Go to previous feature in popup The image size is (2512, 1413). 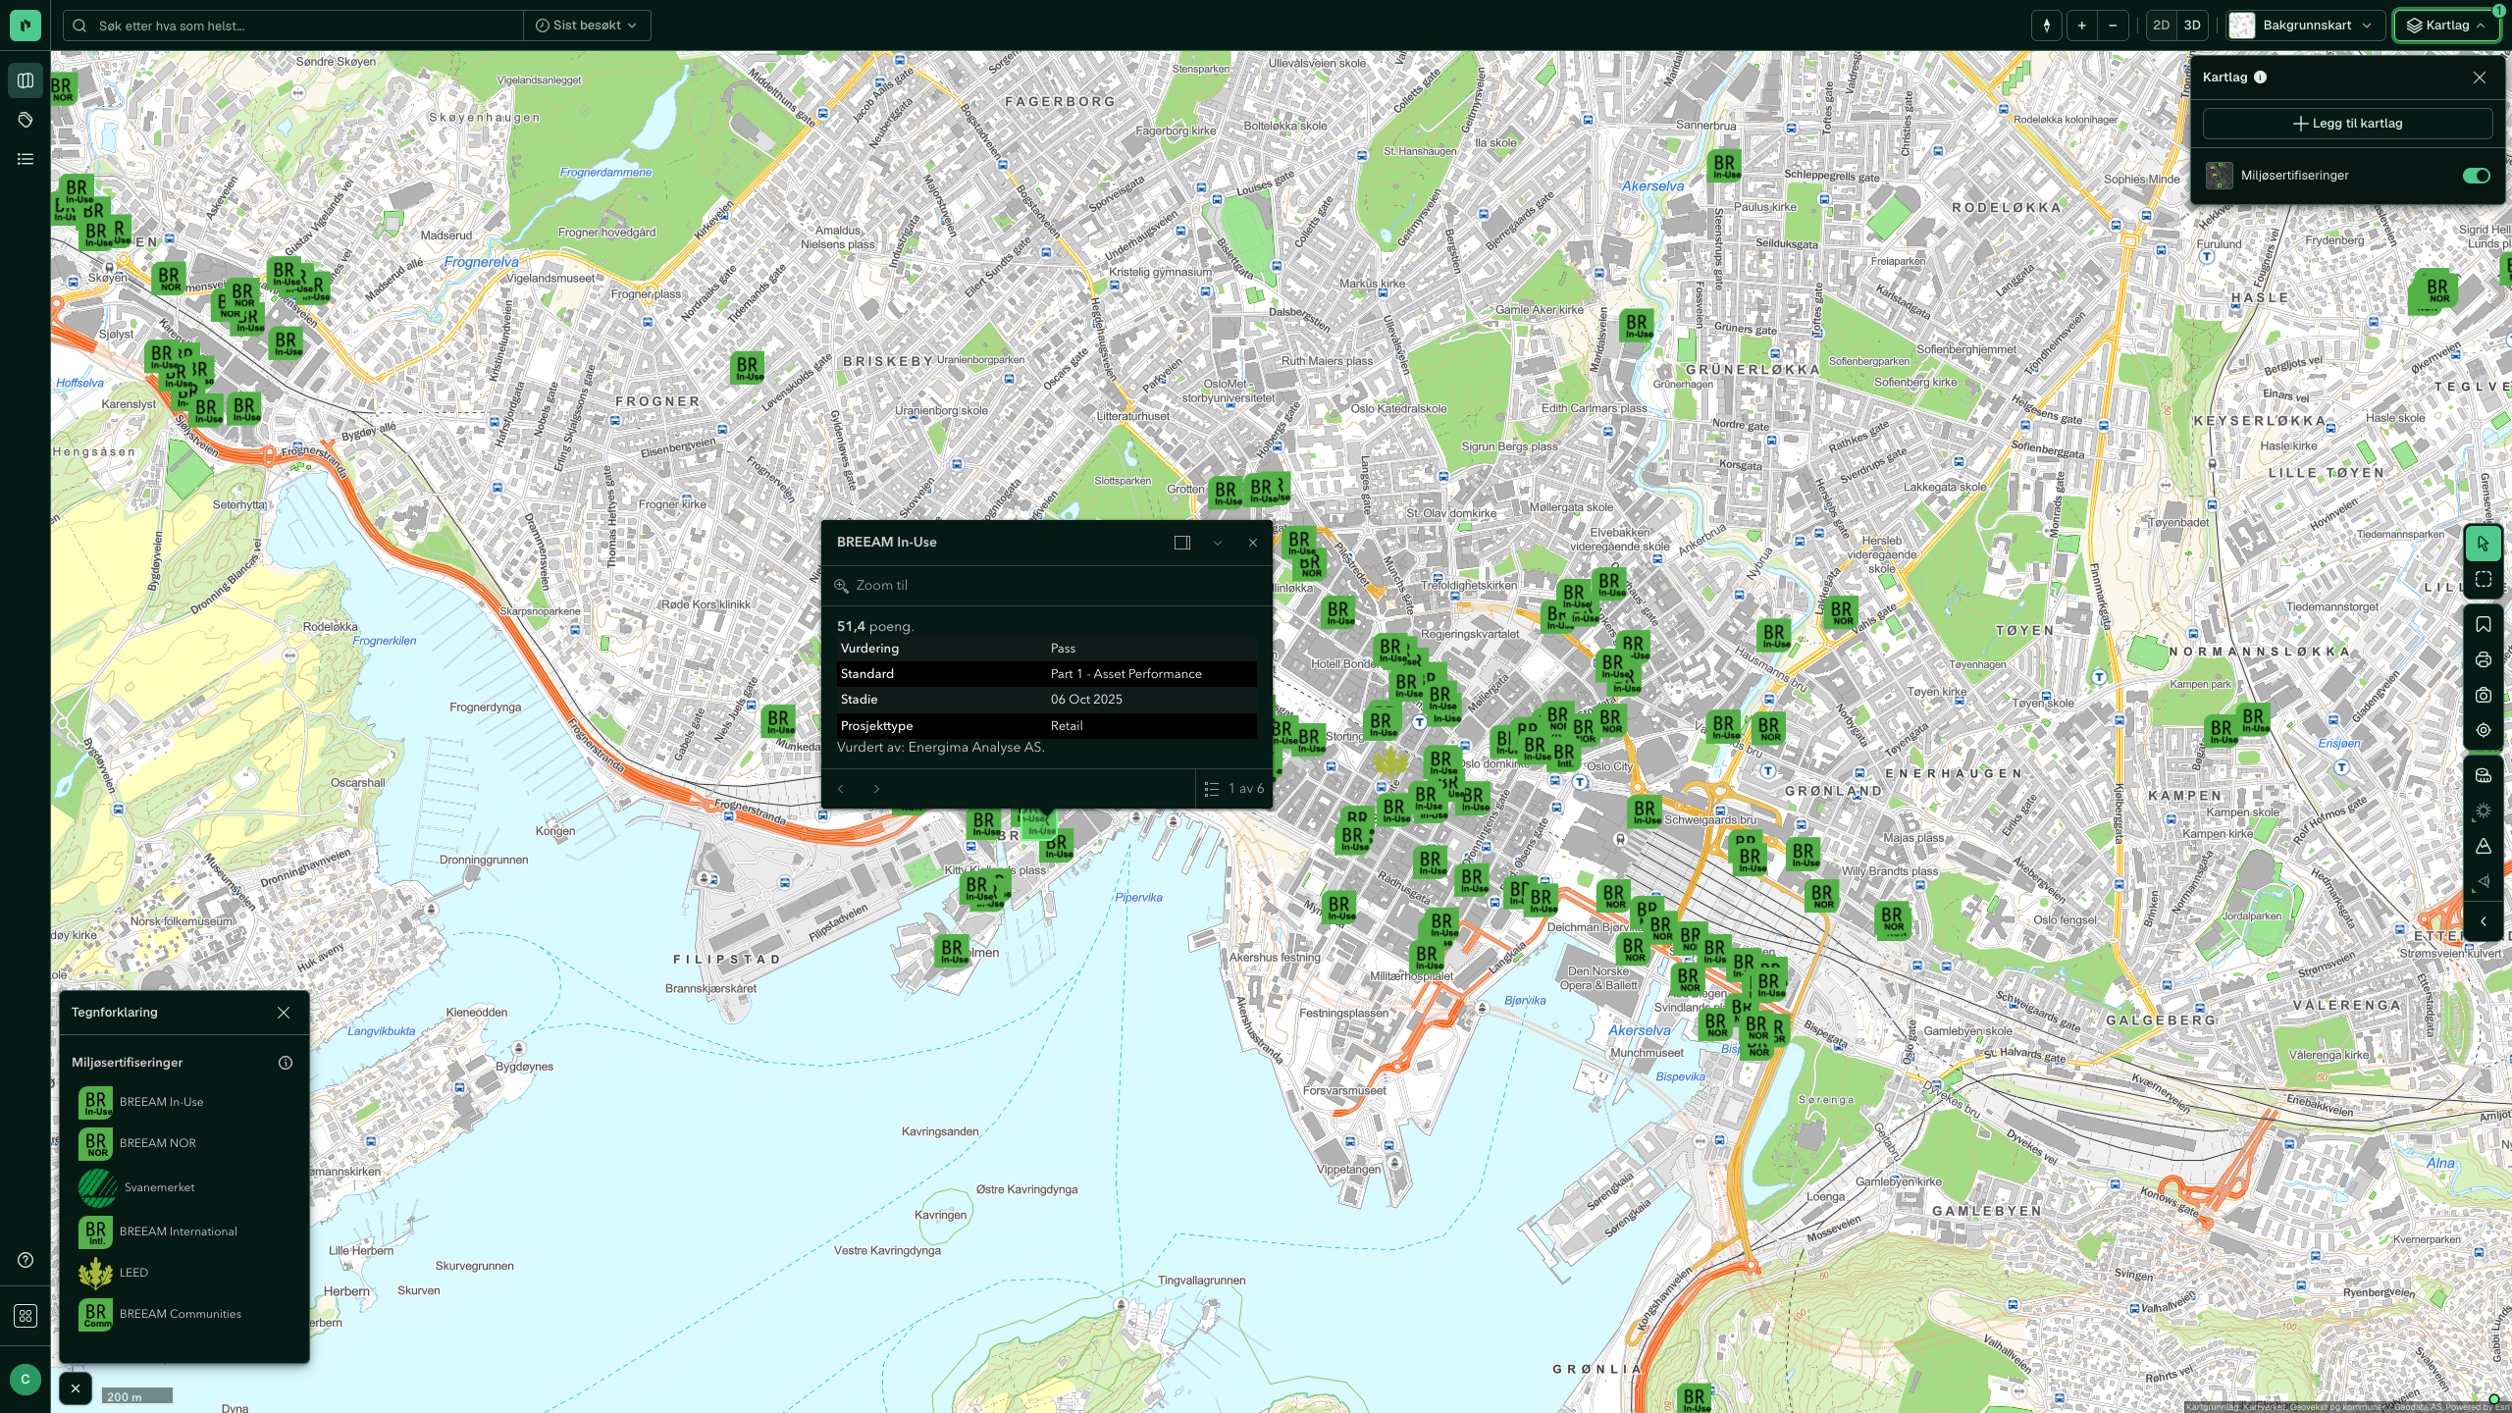(841, 789)
